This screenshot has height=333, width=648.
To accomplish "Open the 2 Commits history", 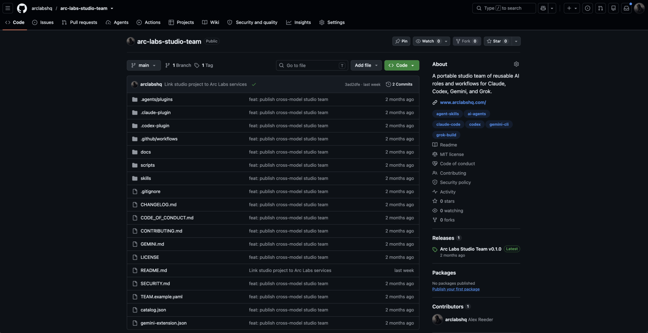I will [399, 84].
